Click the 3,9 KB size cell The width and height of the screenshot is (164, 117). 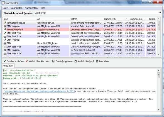[151, 23]
